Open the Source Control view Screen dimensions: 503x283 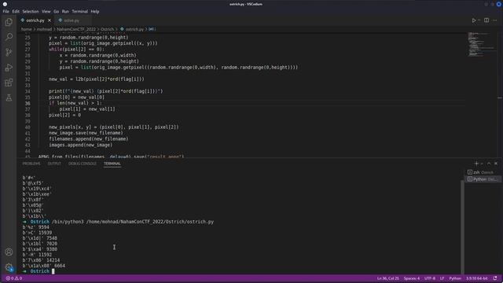[9, 52]
